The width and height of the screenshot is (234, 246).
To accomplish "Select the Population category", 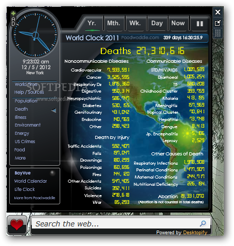I will [x=26, y=101].
